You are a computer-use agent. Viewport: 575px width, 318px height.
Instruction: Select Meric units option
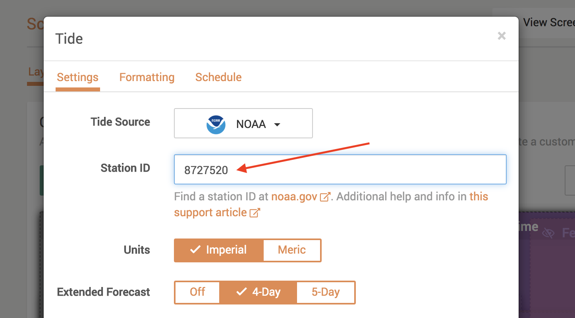point(292,250)
